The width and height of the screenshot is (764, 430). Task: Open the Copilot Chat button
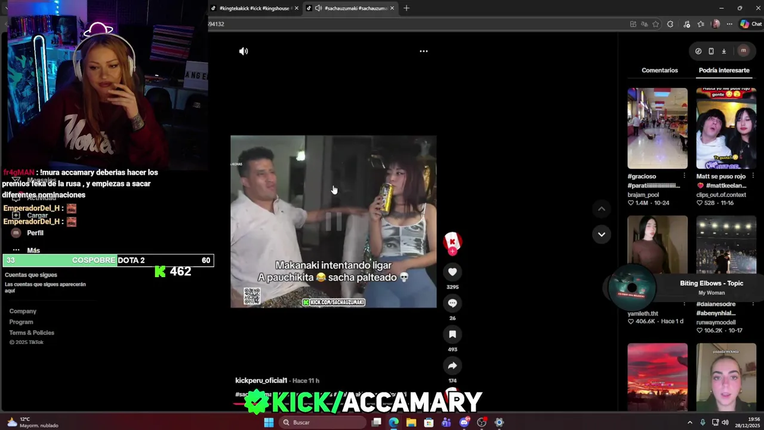click(x=751, y=24)
